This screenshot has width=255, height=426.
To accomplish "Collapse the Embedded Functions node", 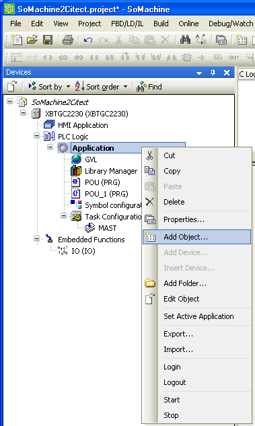I will point(36,238).
